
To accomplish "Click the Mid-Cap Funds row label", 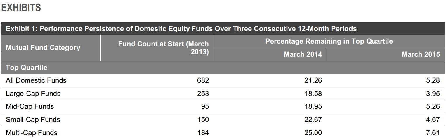I will [x=30, y=106].
